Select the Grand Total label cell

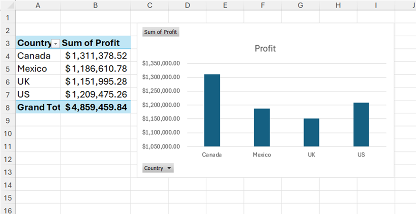point(38,107)
